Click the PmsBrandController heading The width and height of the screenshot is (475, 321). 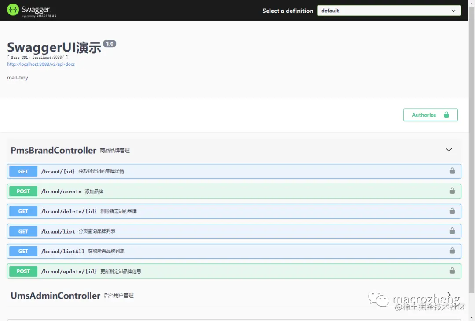pos(54,150)
